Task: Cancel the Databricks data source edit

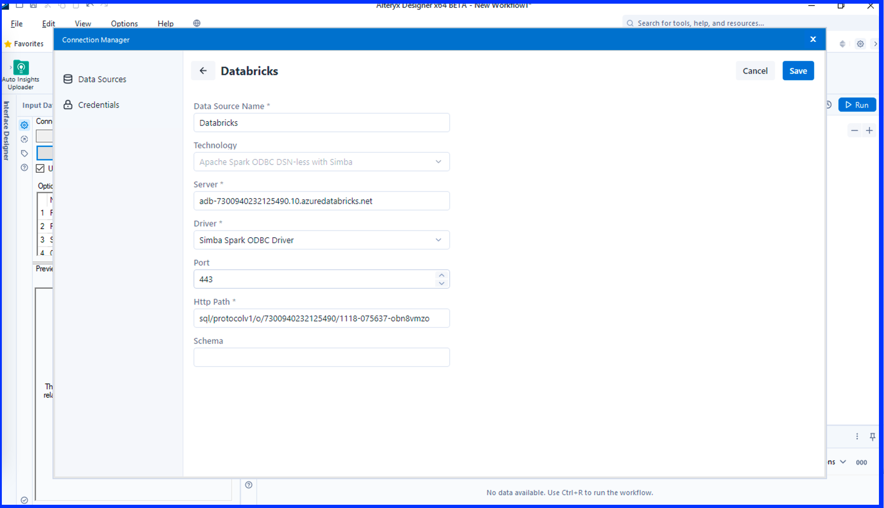Action: pyautogui.click(x=755, y=71)
